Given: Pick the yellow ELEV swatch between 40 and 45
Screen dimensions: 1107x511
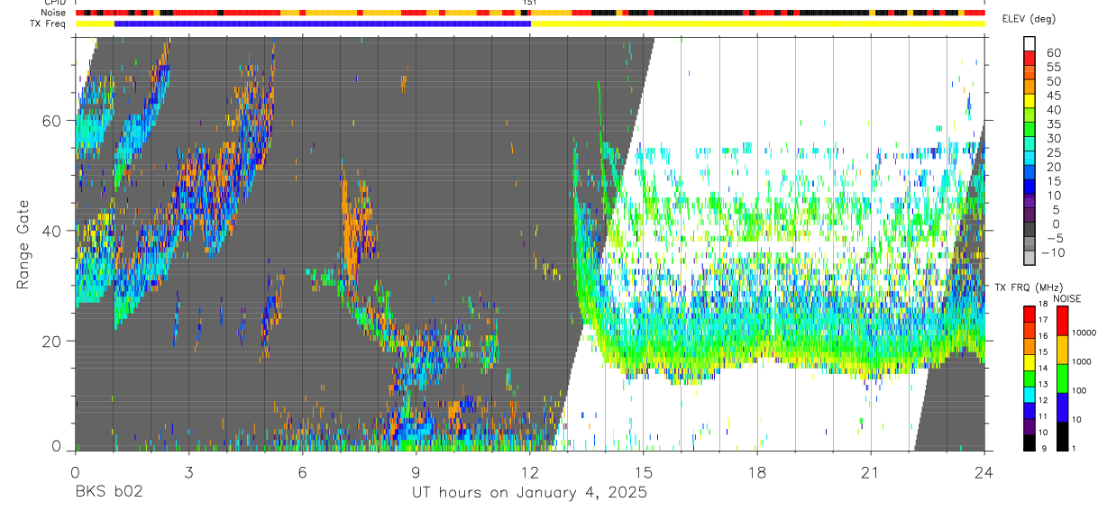Looking at the screenshot, I should [x=1029, y=101].
